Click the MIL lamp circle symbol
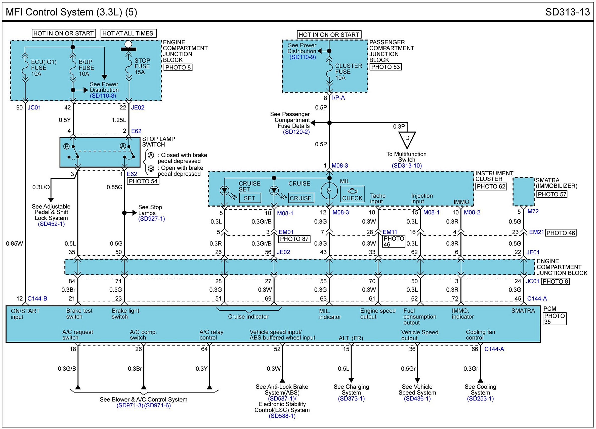Image resolution: width=596 pixels, height=429 pixels. point(329,191)
